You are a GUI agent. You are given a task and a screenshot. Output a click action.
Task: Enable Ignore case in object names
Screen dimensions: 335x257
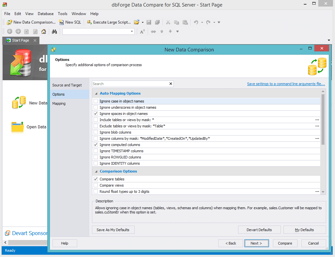click(x=96, y=101)
